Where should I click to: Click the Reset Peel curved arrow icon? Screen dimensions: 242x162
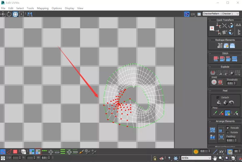tap(232, 103)
